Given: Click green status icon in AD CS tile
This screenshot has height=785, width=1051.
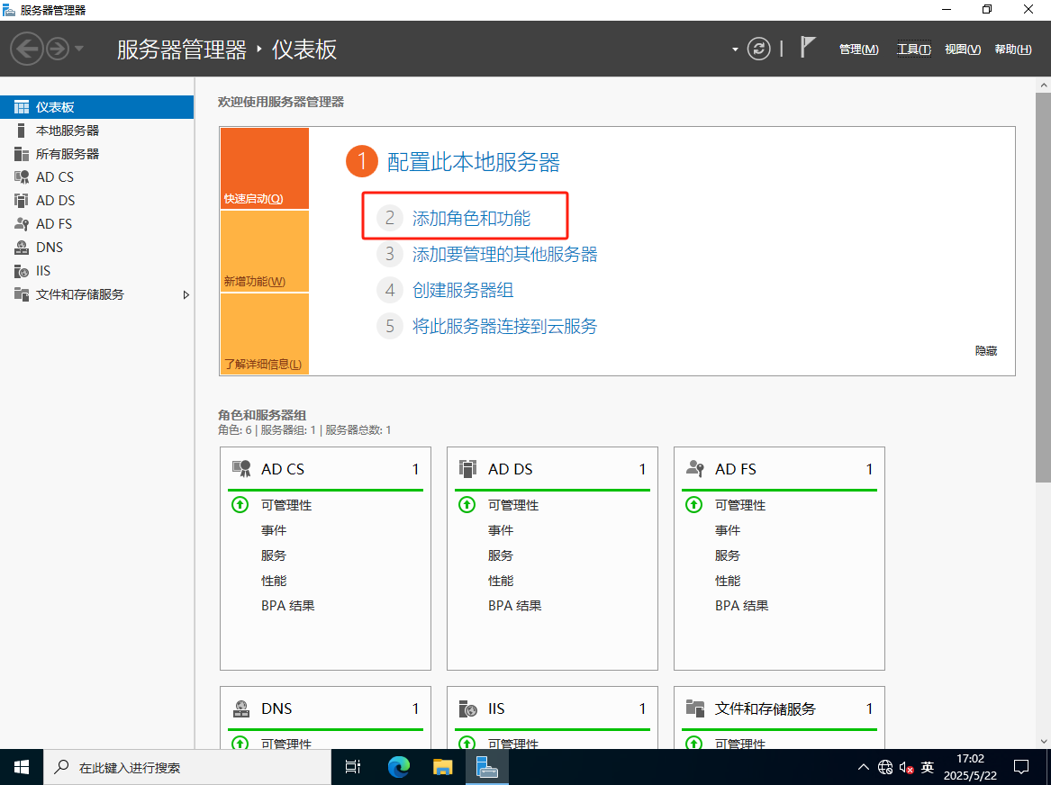Looking at the screenshot, I should 240,505.
